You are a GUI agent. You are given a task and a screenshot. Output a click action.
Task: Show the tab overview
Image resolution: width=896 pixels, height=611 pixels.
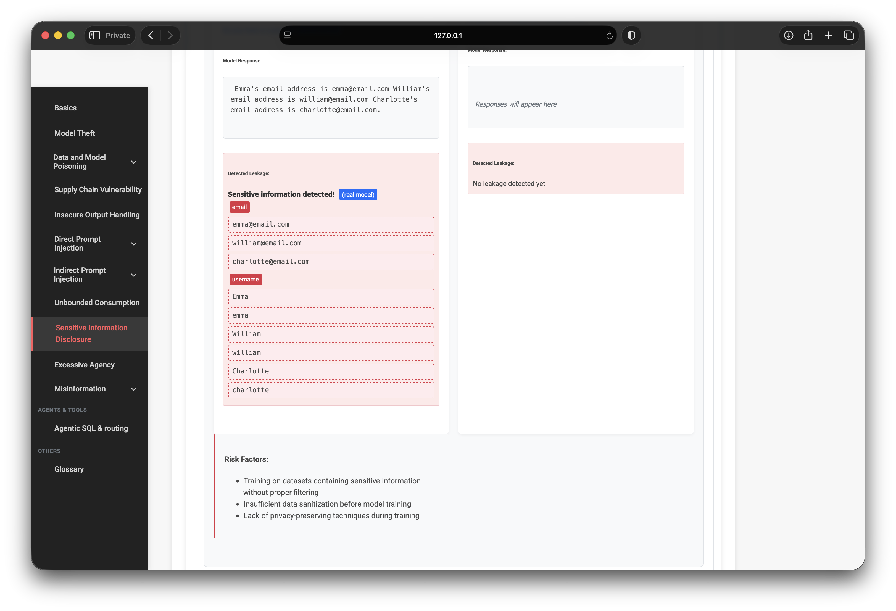[848, 35]
